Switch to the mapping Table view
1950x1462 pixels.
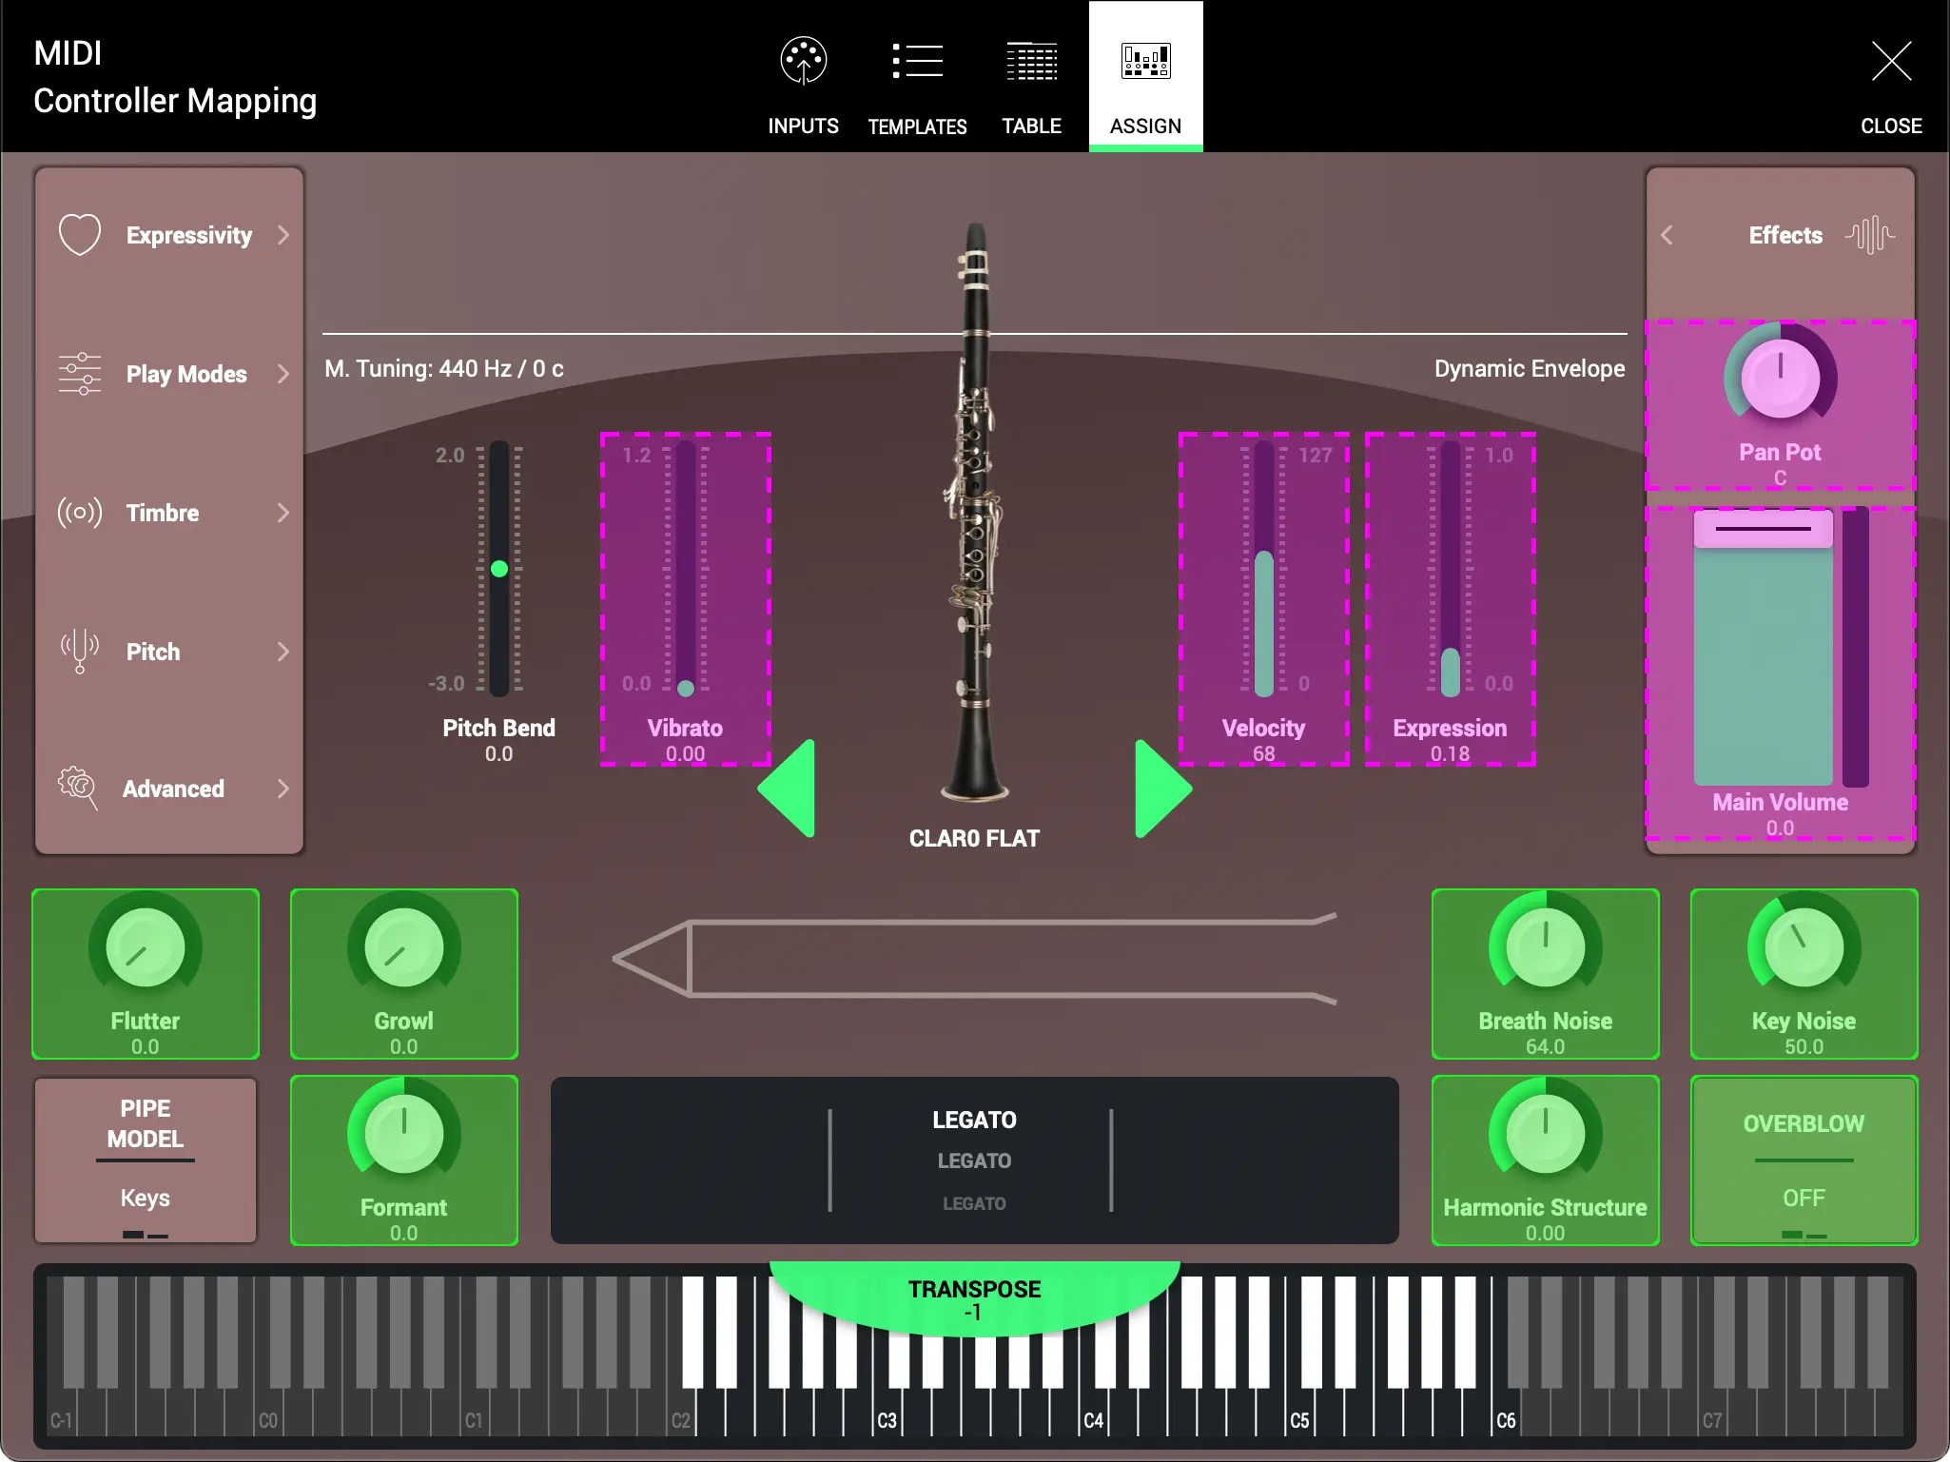(1031, 76)
